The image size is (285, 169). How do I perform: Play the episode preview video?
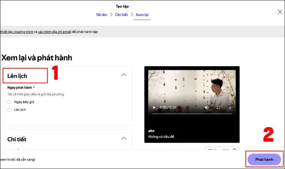tap(154, 107)
